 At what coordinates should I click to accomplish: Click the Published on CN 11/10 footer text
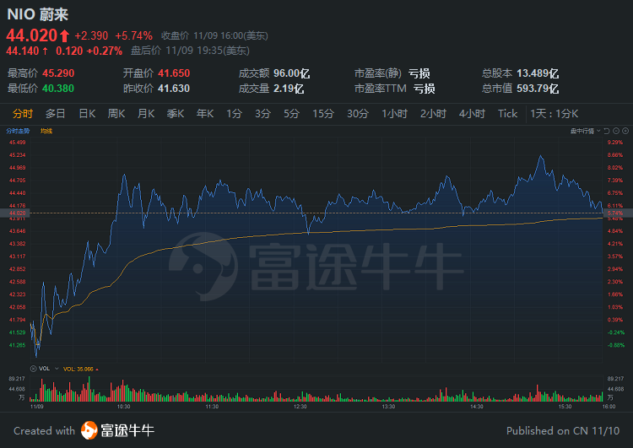563,431
